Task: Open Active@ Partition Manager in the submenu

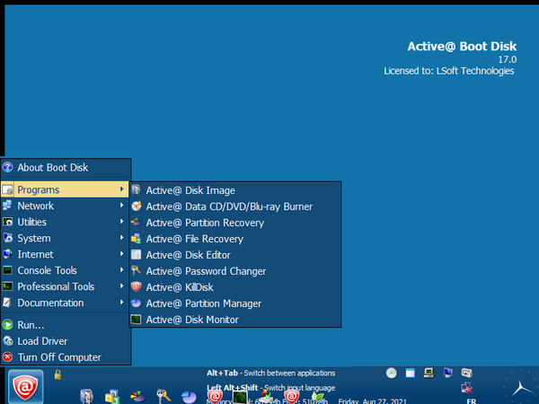Action: [235, 303]
